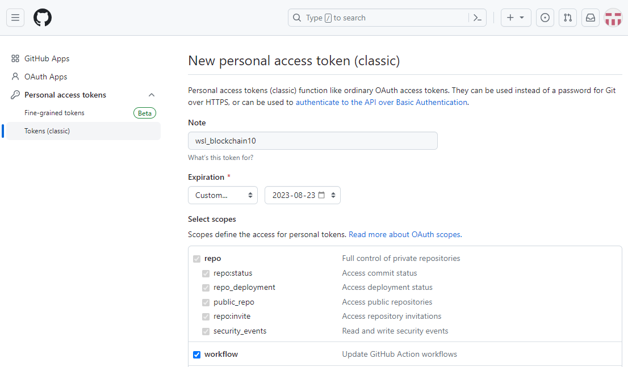Click the date stepper arrows
The width and height of the screenshot is (628, 367).
pos(333,195)
